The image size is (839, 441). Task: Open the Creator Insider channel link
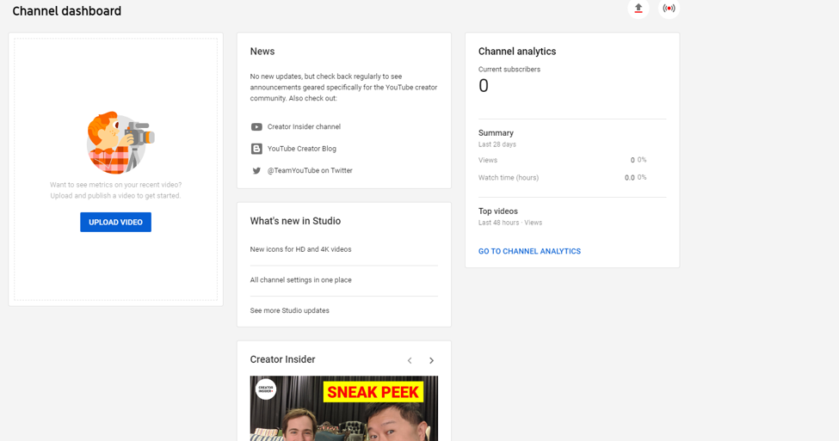click(304, 126)
